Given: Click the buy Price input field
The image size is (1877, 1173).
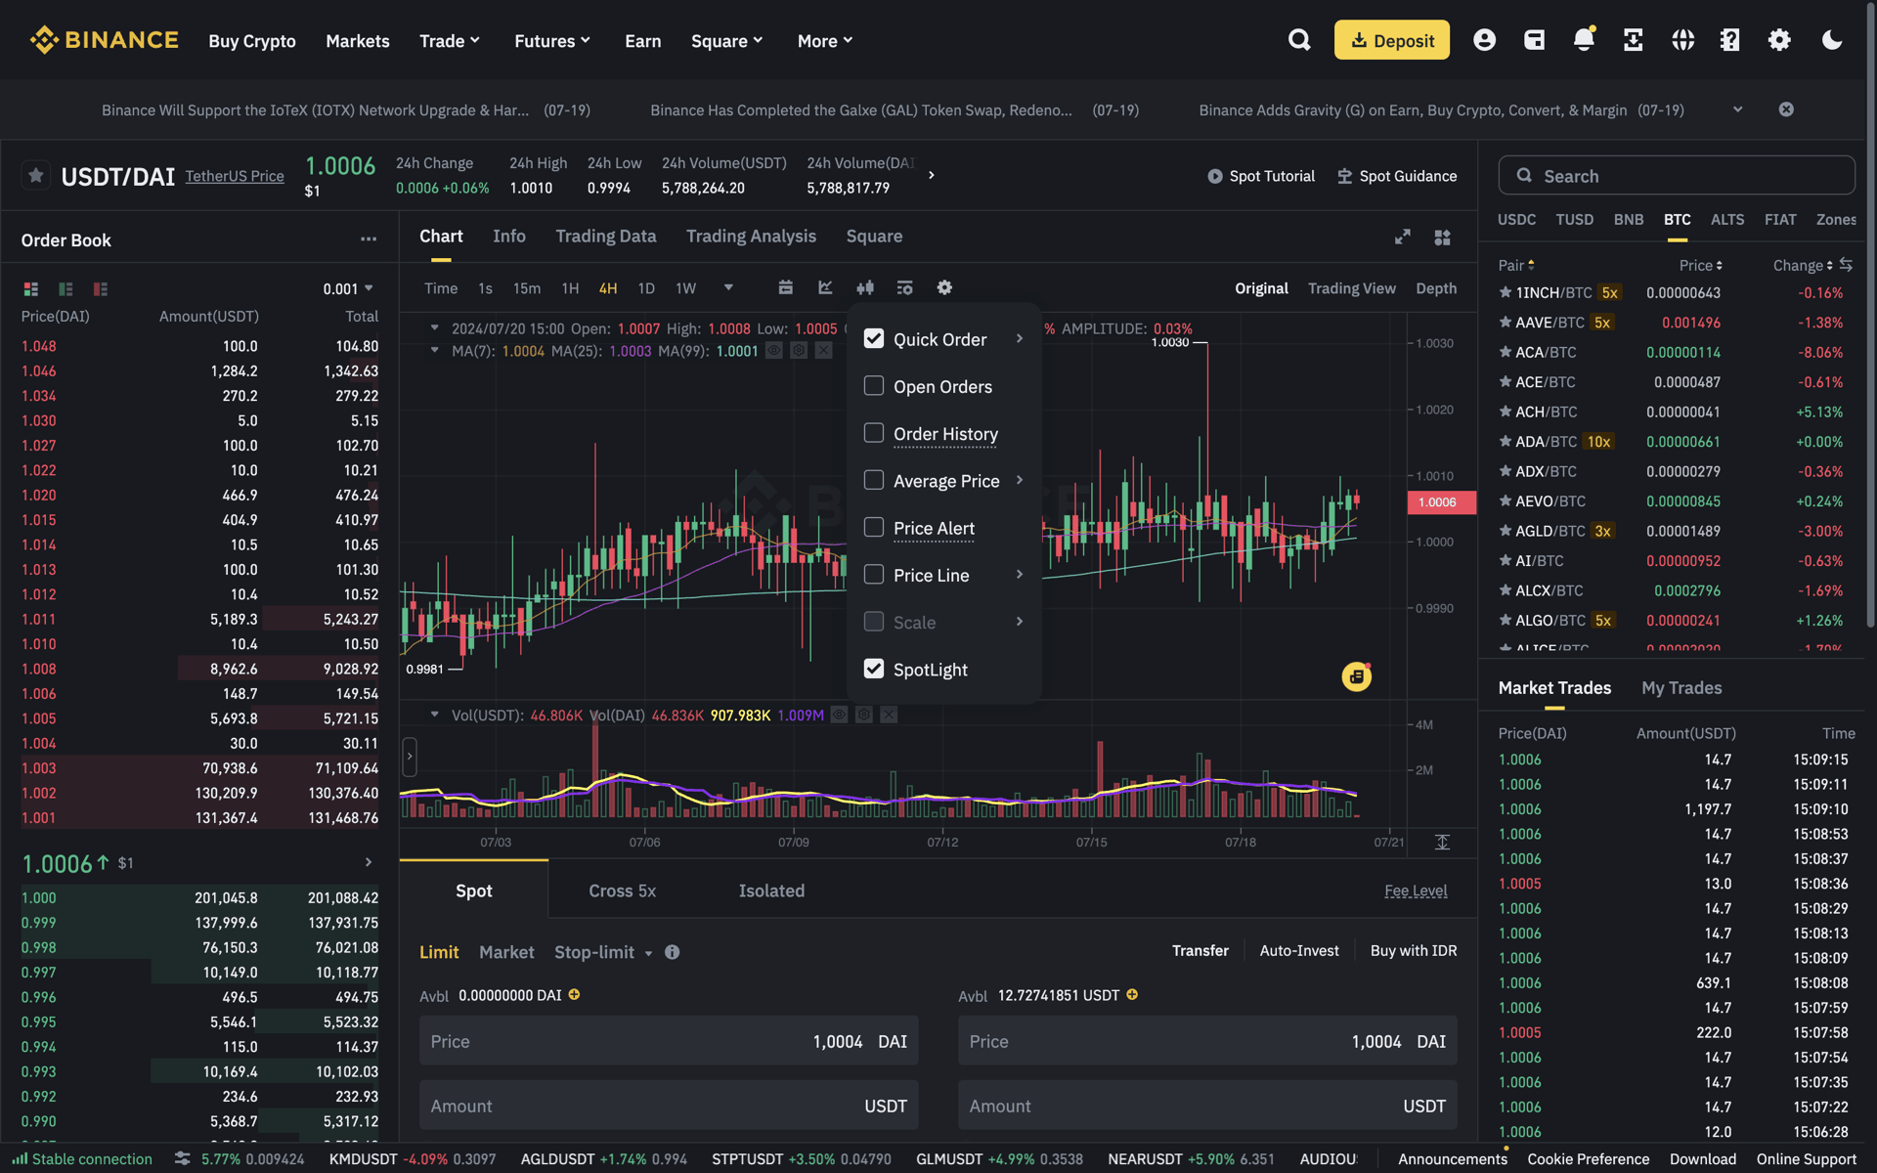Looking at the screenshot, I should [669, 1041].
